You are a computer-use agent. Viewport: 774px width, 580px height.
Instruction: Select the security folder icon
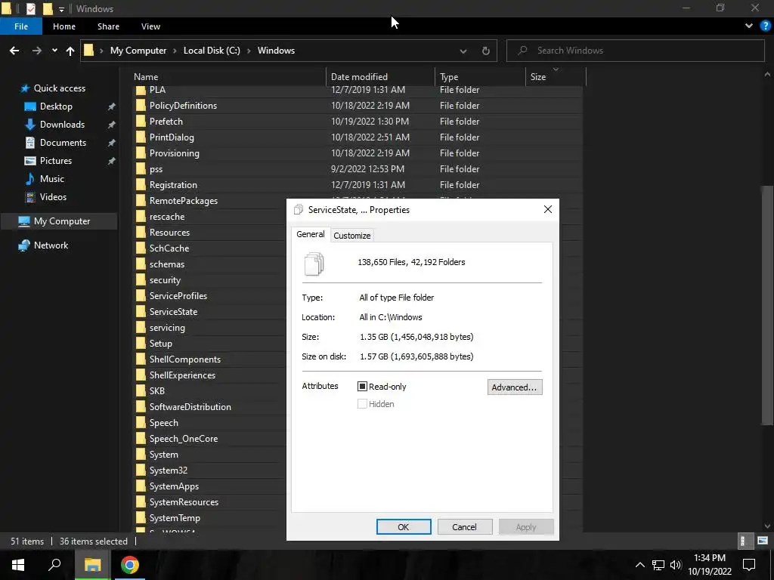coord(141,279)
